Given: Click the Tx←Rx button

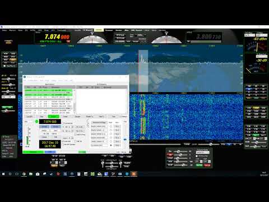Looking at the screenshot, I should click(x=80, y=127).
